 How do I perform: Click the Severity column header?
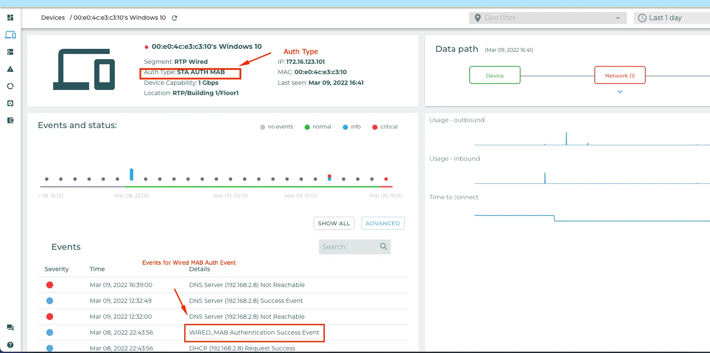[x=57, y=269]
